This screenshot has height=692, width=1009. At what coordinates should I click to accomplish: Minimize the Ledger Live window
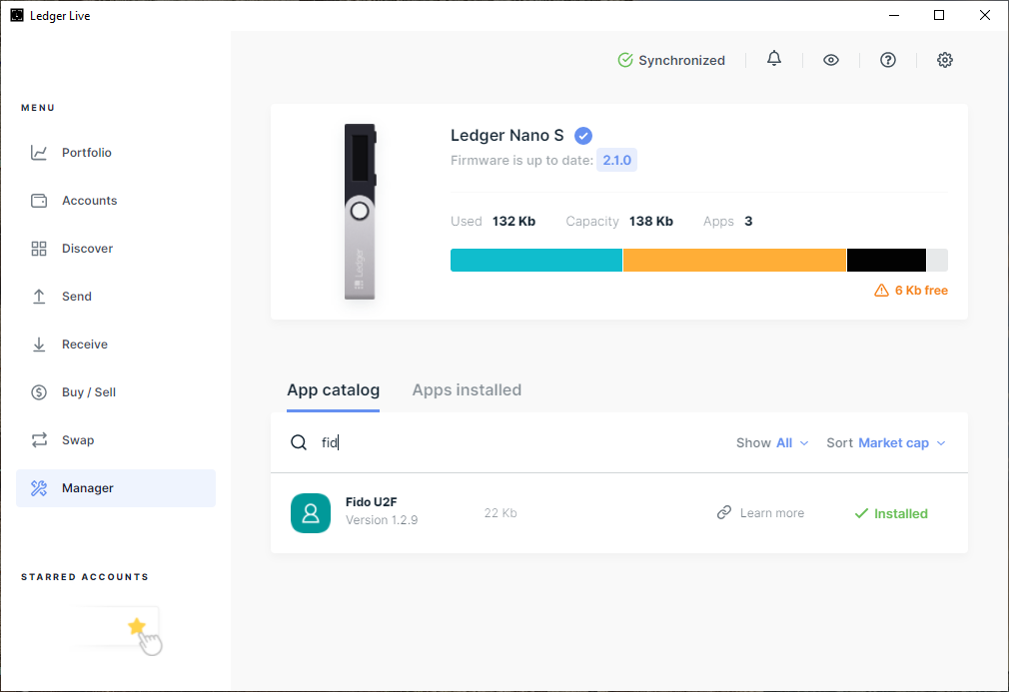[x=894, y=15]
